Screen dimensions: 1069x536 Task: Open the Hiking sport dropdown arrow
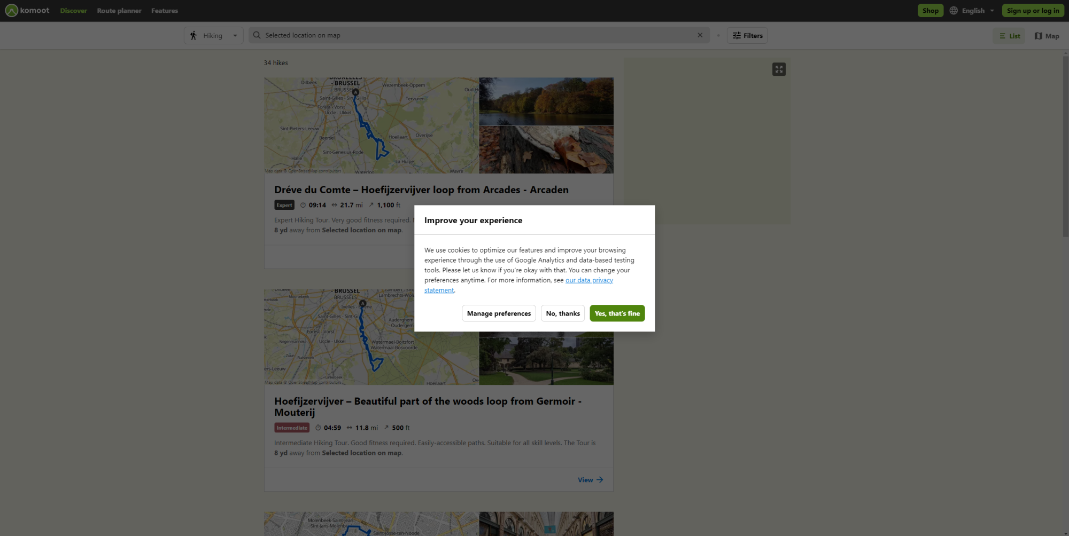(234, 35)
